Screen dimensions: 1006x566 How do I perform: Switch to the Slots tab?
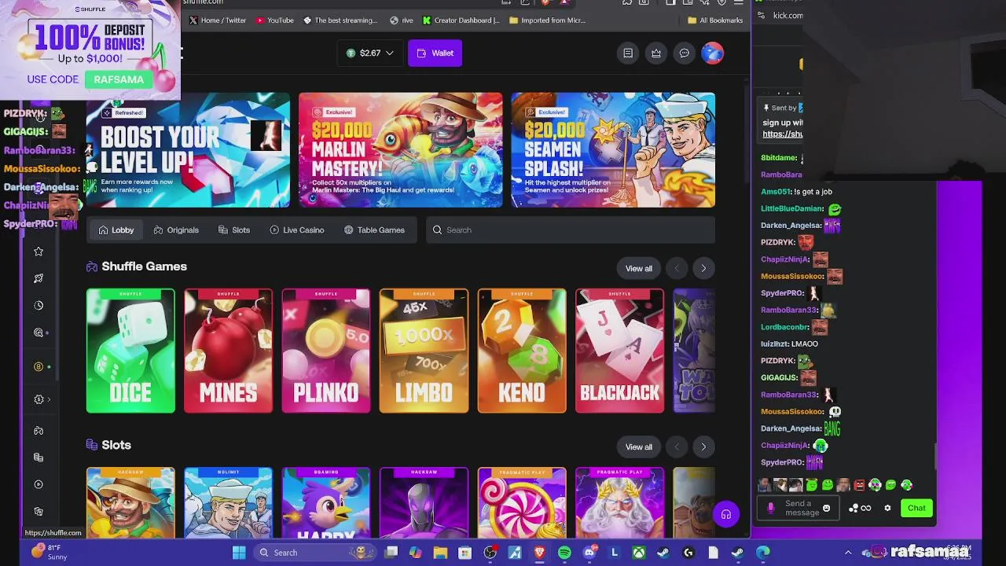[234, 230]
